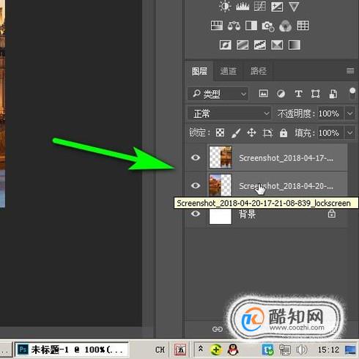Add a Brightness/Contrast adjustment
359x359 pixels.
tap(225, 7)
